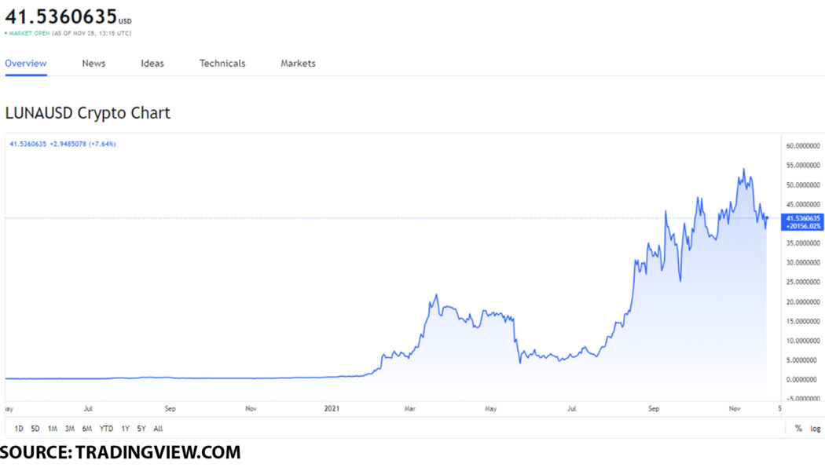The width and height of the screenshot is (825, 471).
Task: Select the 5Y time range
Action: point(140,429)
